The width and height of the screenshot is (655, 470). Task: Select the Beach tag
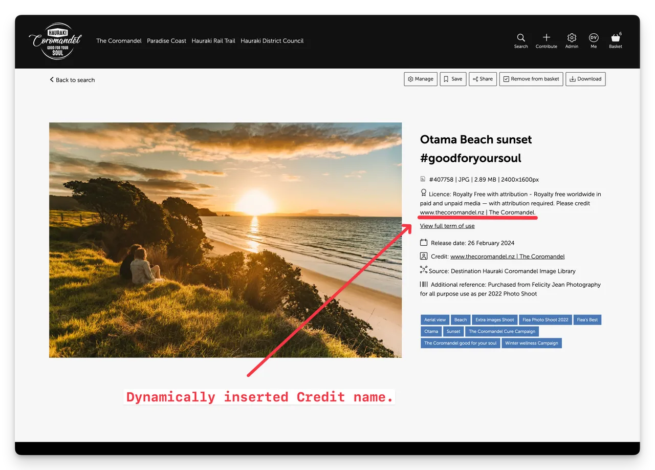pos(460,319)
